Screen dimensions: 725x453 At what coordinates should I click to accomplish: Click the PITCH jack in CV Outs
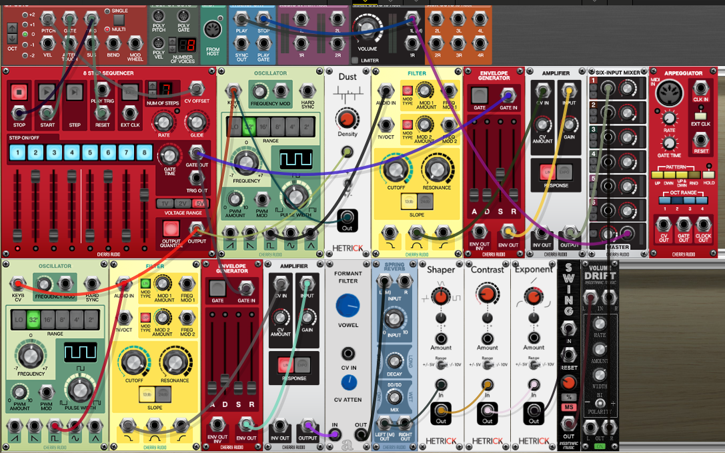[47, 19]
